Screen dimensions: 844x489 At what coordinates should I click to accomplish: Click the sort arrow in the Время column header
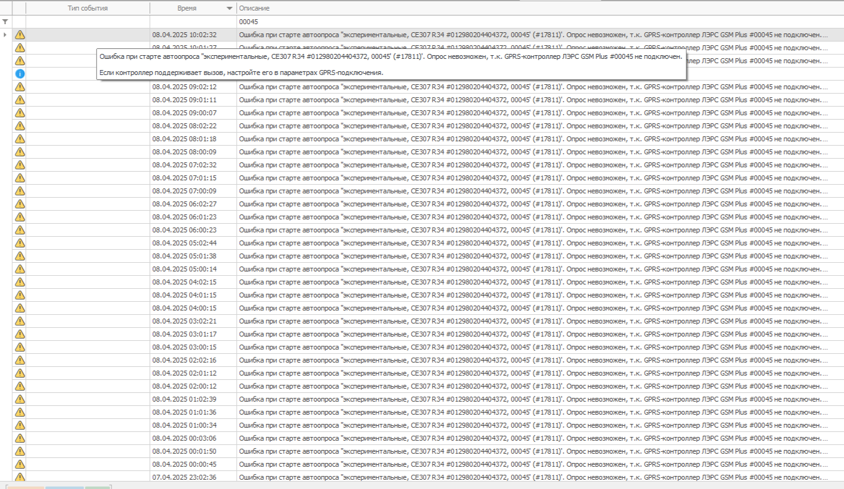[x=230, y=9]
